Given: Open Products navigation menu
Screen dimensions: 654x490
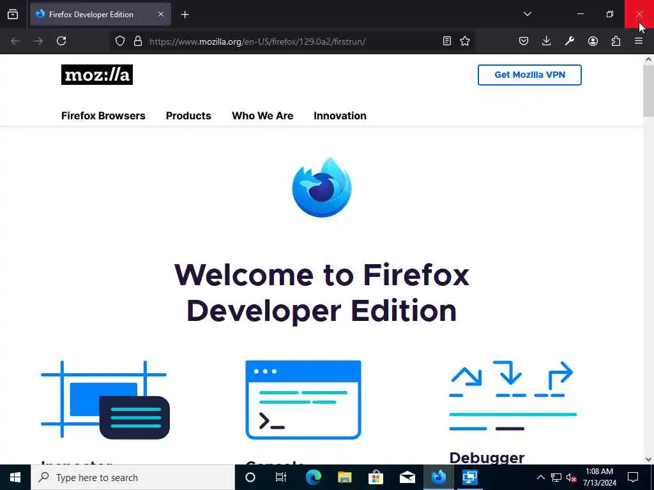Looking at the screenshot, I should (188, 116).
